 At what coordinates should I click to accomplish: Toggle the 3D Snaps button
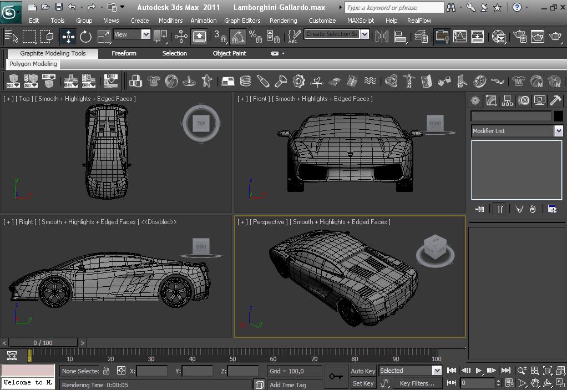(x=220, y=37)
